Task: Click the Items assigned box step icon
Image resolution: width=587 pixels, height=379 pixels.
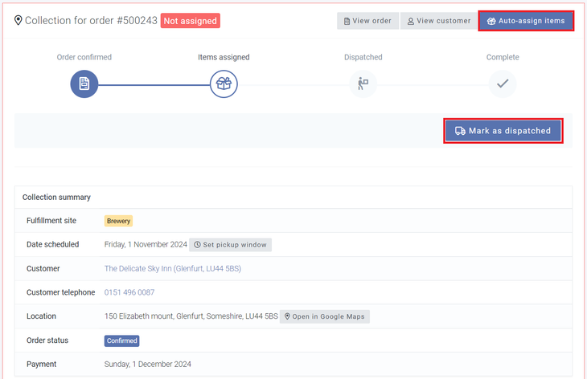Action: pos(224,84)
